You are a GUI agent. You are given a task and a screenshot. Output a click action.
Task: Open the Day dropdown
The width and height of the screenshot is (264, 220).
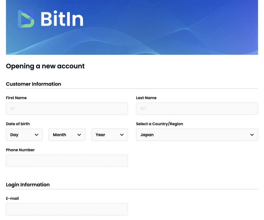[x=24, y=135]
